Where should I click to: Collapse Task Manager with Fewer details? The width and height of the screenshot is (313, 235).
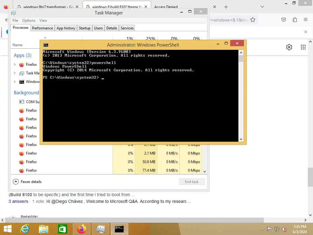(x=27, y=182)
